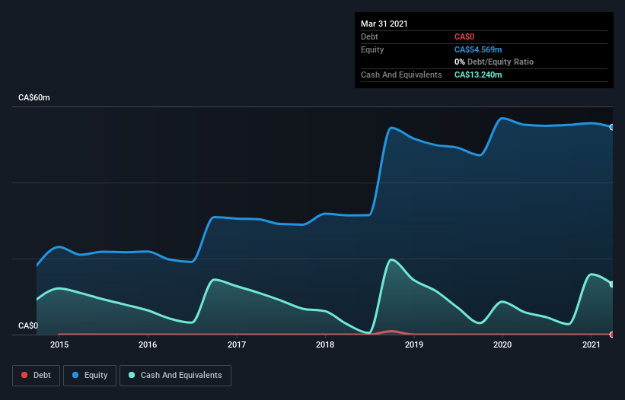This screenshot has width=625, height=400.
Task: Click the 2017 x-axis label
Action: point(237,344)
